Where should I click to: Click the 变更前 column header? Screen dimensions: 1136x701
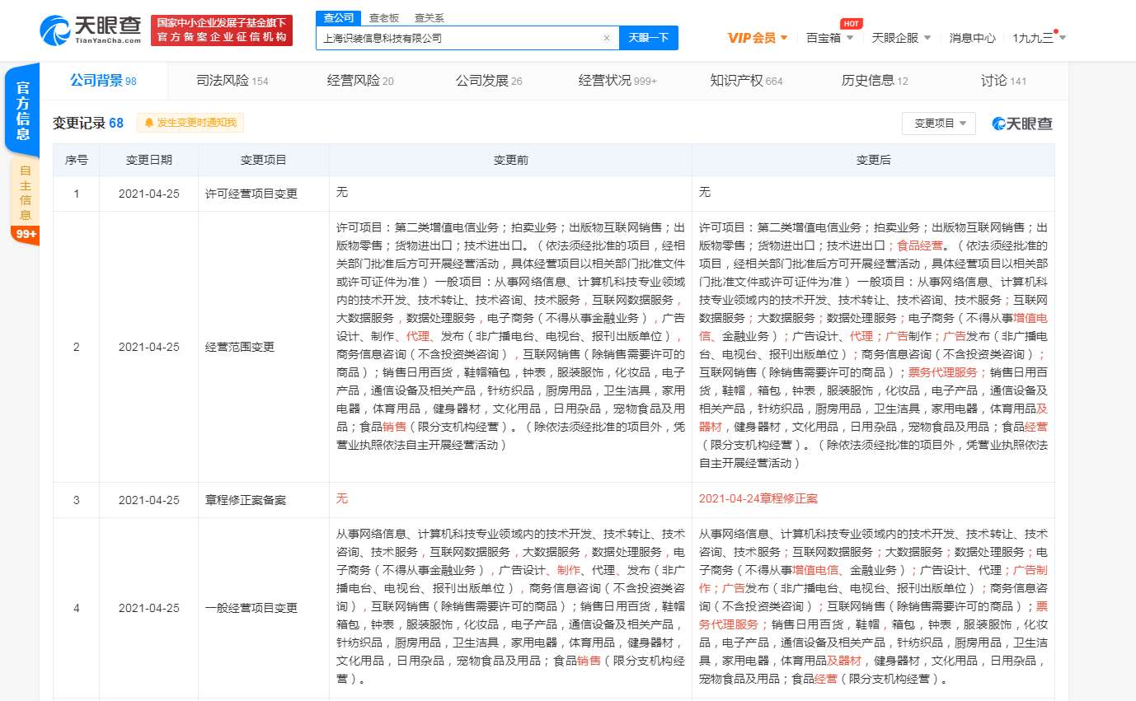[510, 160]
